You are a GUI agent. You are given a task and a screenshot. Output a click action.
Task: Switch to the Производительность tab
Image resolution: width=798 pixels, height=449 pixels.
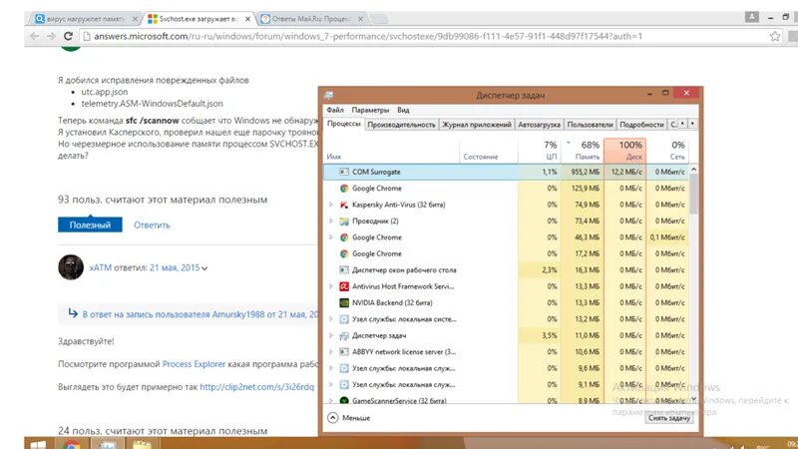click(401, 124)
